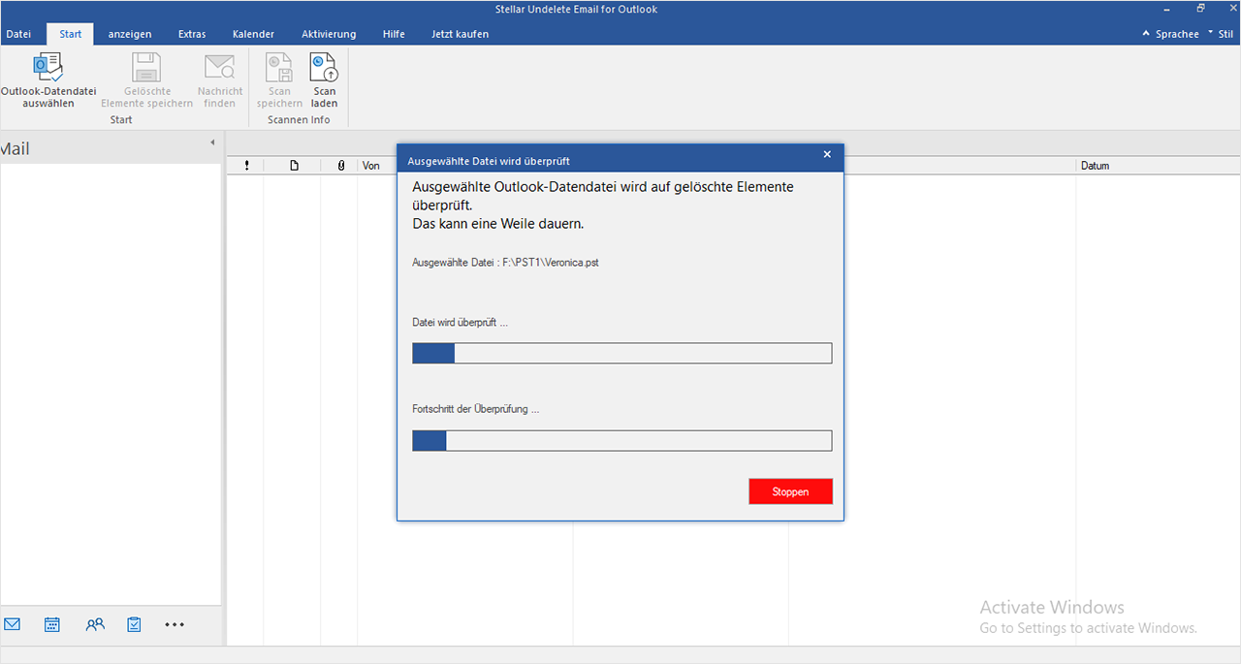Image resolution: width=1241 pixels, height=664 pixels.
Task: Click the Datei wird überprüft progress bar
Action: click(x=621, y=353)
